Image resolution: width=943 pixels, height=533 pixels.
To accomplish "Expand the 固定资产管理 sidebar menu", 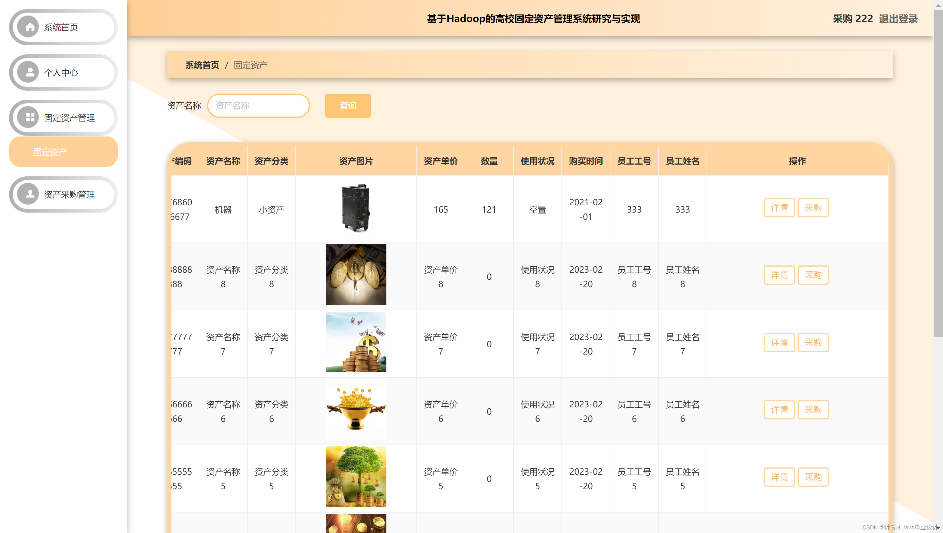I will click(63, 117).
